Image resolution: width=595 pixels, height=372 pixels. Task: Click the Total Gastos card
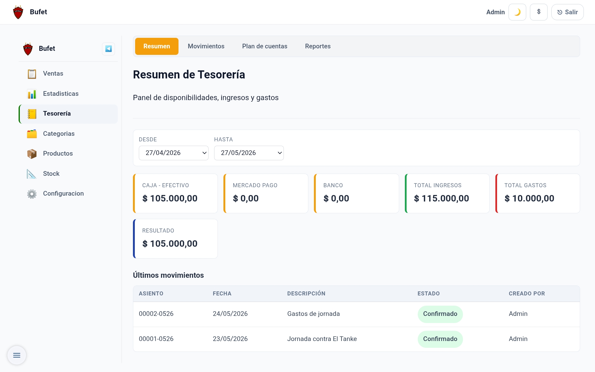point(538,193)
